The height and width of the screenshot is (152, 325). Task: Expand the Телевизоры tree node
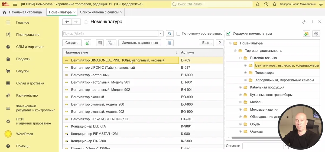(x=245, y=72)
